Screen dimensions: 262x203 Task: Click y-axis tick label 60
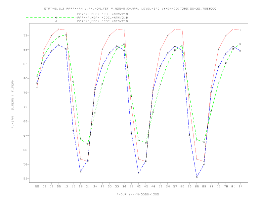coord(25,150)
